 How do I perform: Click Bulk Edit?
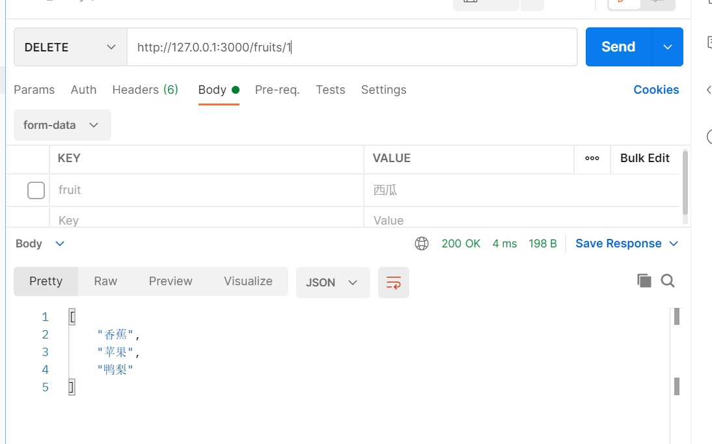[645, 158]
